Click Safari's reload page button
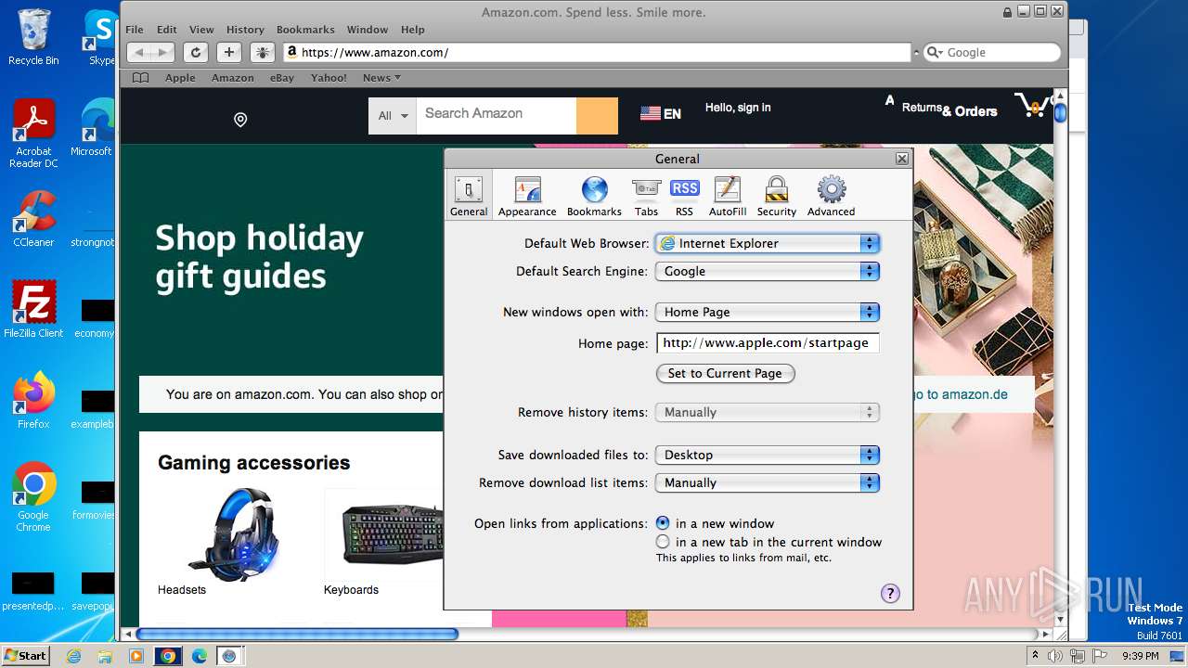This screenshot has height=668, width=1188. 195,53
